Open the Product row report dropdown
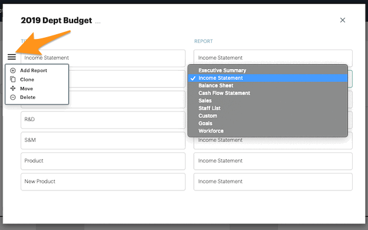368x230 pixels. [273, 161]
